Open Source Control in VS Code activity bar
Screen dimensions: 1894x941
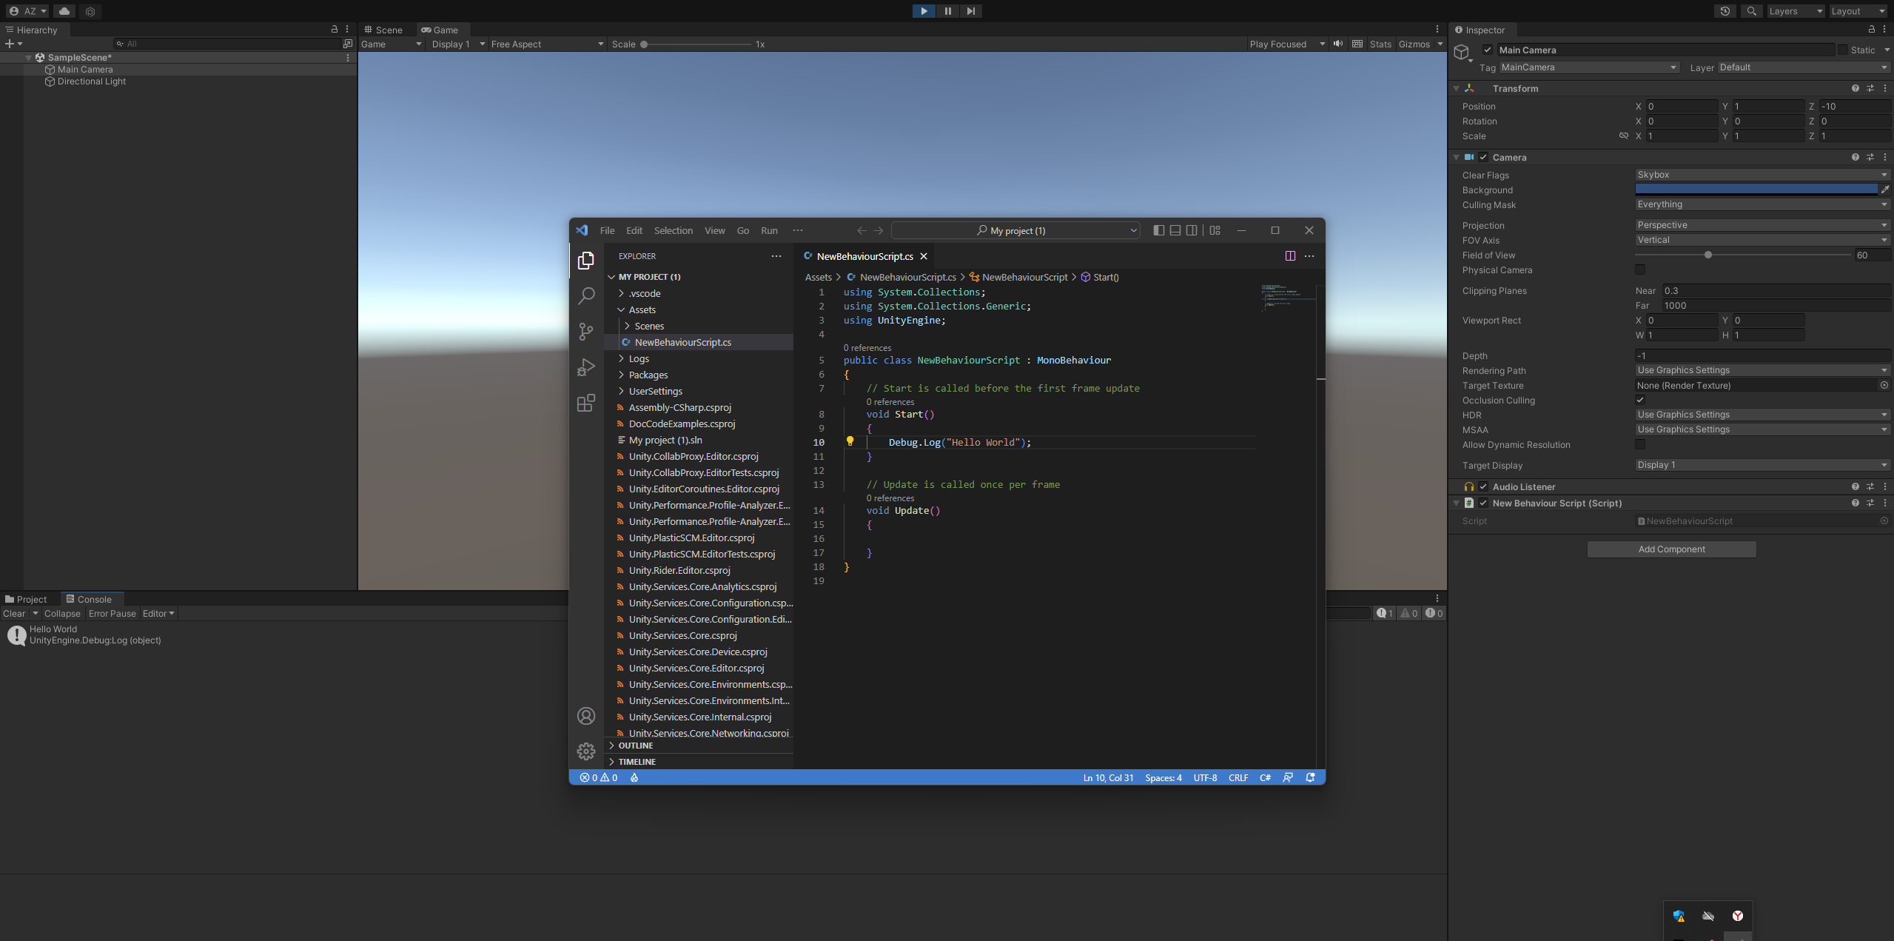585,332
